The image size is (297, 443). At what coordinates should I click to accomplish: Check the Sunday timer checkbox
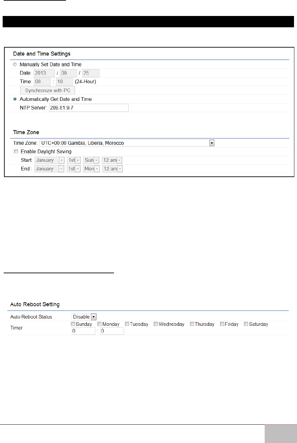[x=73, y=324]
